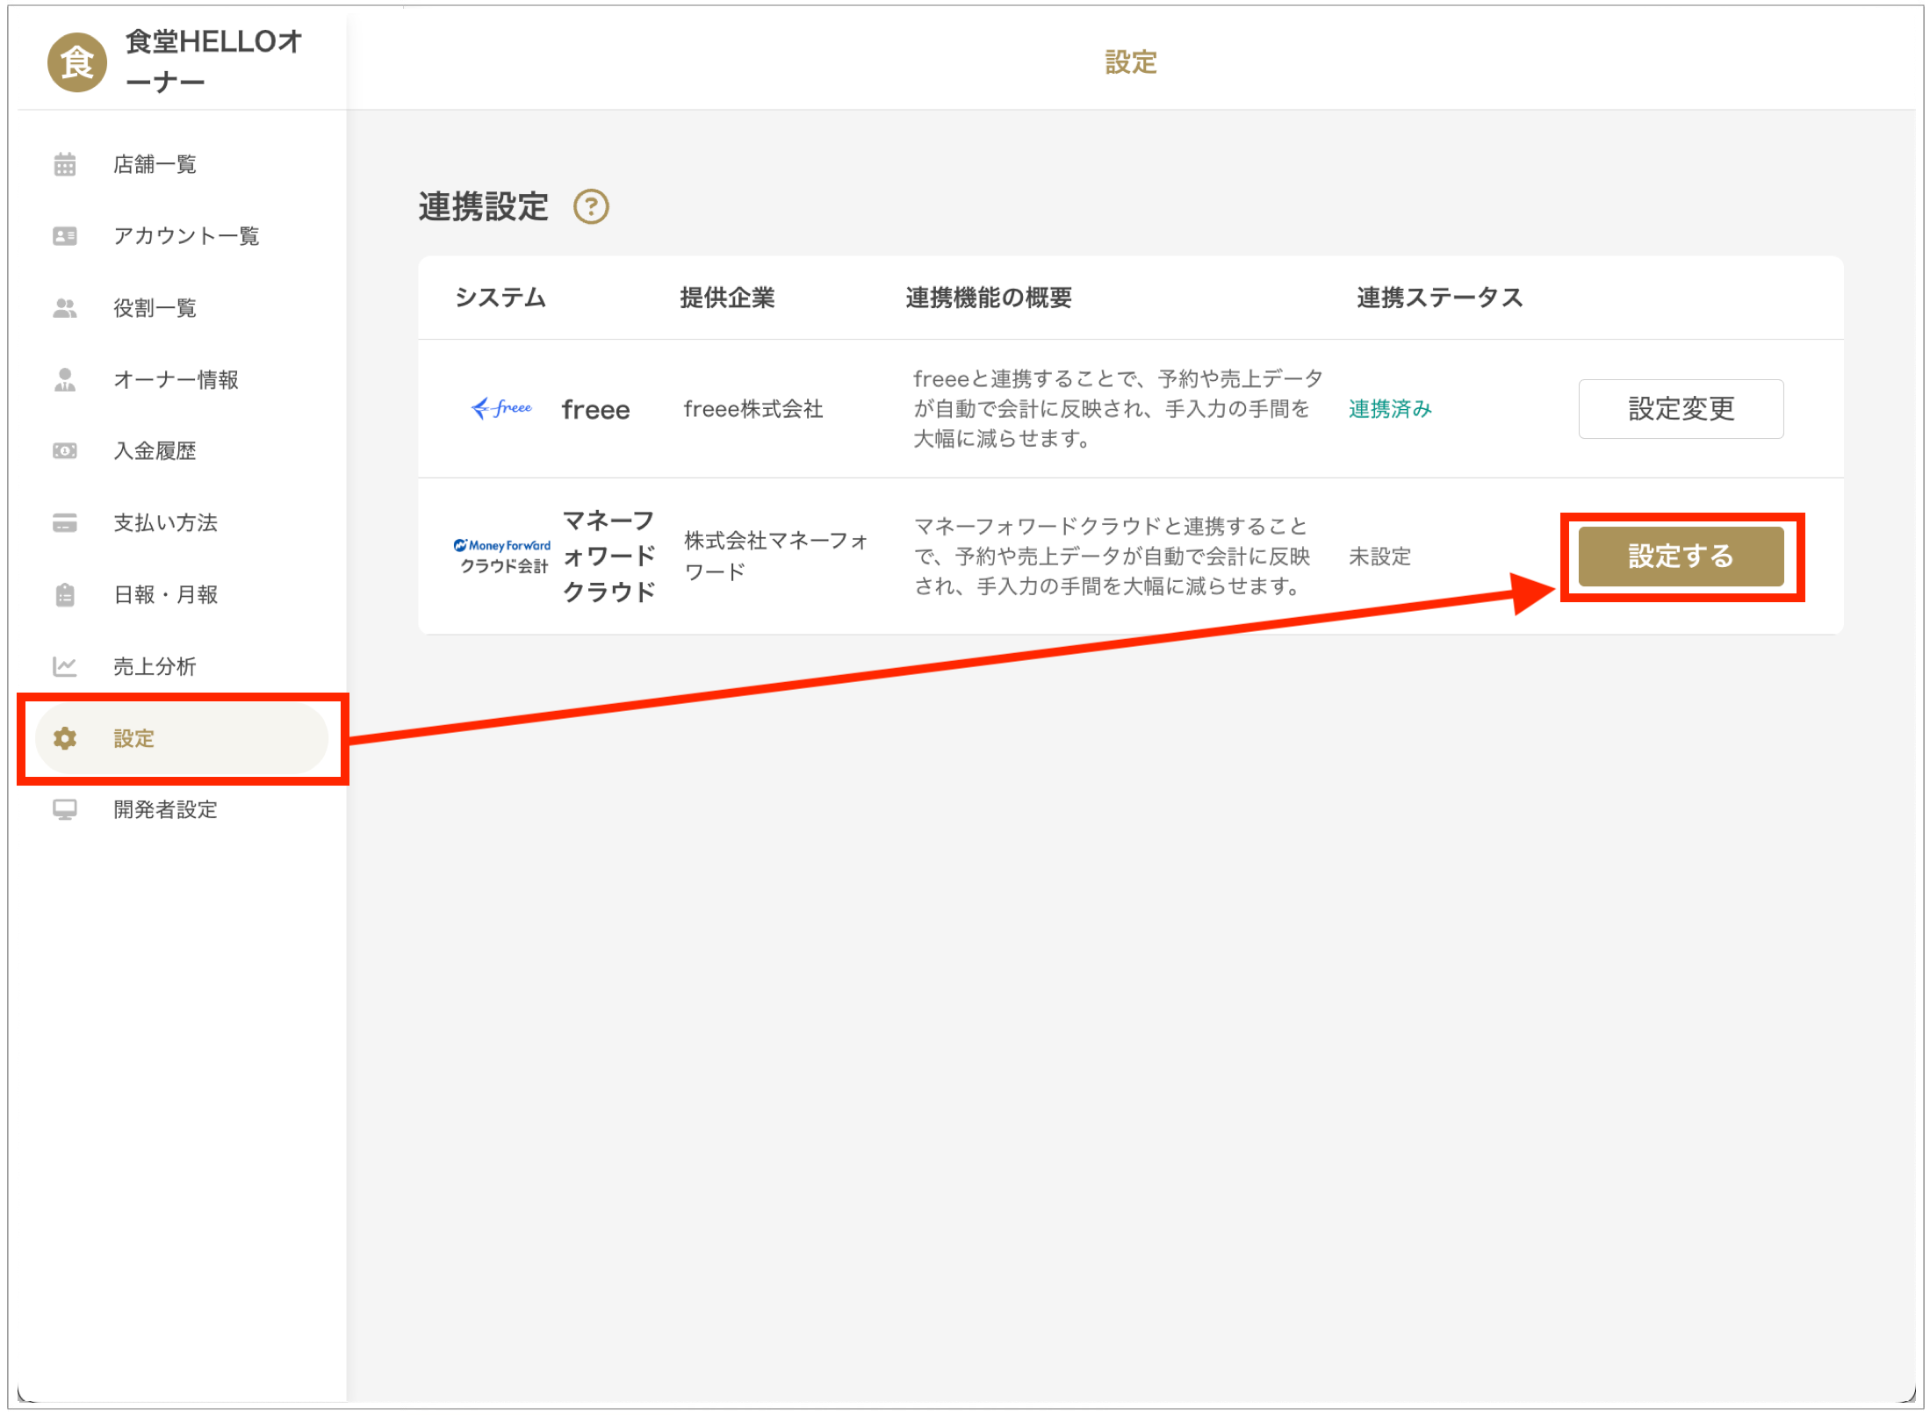Click the freee logo in the table
The height and width of the screenshot is (1415, 1930).
(x=502, y=408)
